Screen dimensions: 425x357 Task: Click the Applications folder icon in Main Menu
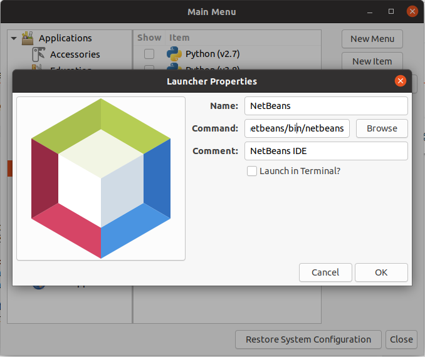pos(28,38)
